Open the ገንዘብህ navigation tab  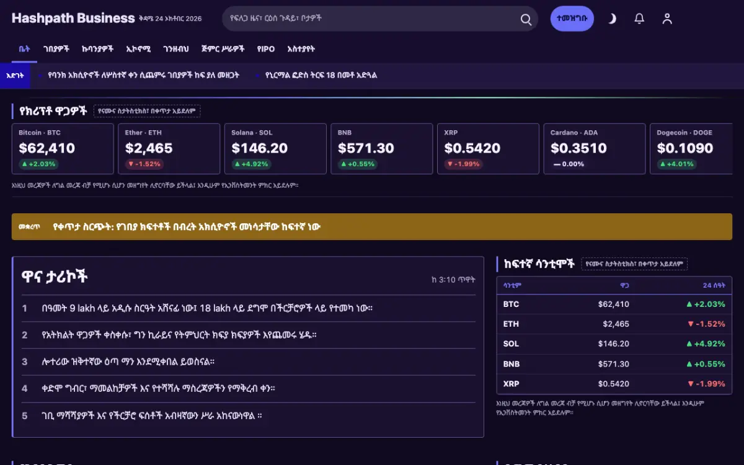(x=176, y=49)
